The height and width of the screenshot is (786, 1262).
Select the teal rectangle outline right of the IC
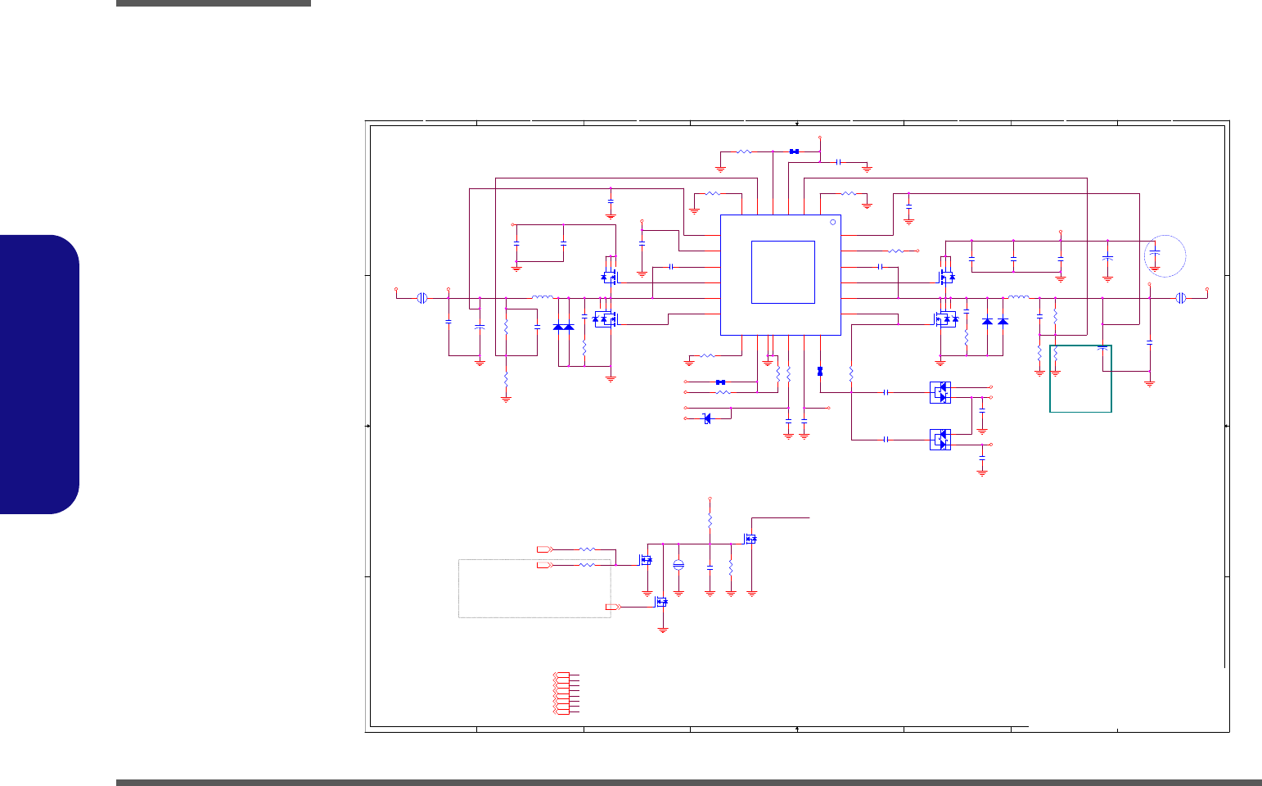point(1080,378)
